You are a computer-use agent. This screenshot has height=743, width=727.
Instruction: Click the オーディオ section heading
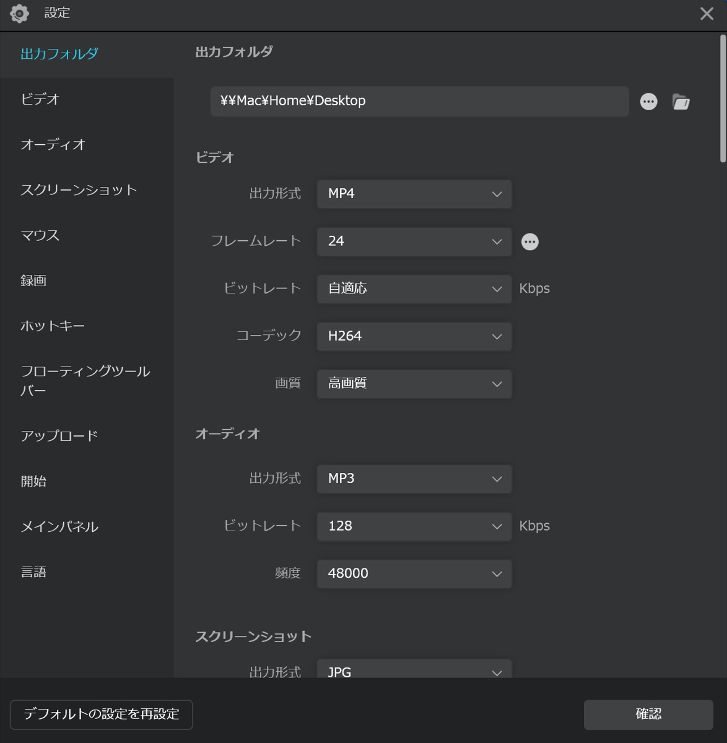(x=227, y=434)
